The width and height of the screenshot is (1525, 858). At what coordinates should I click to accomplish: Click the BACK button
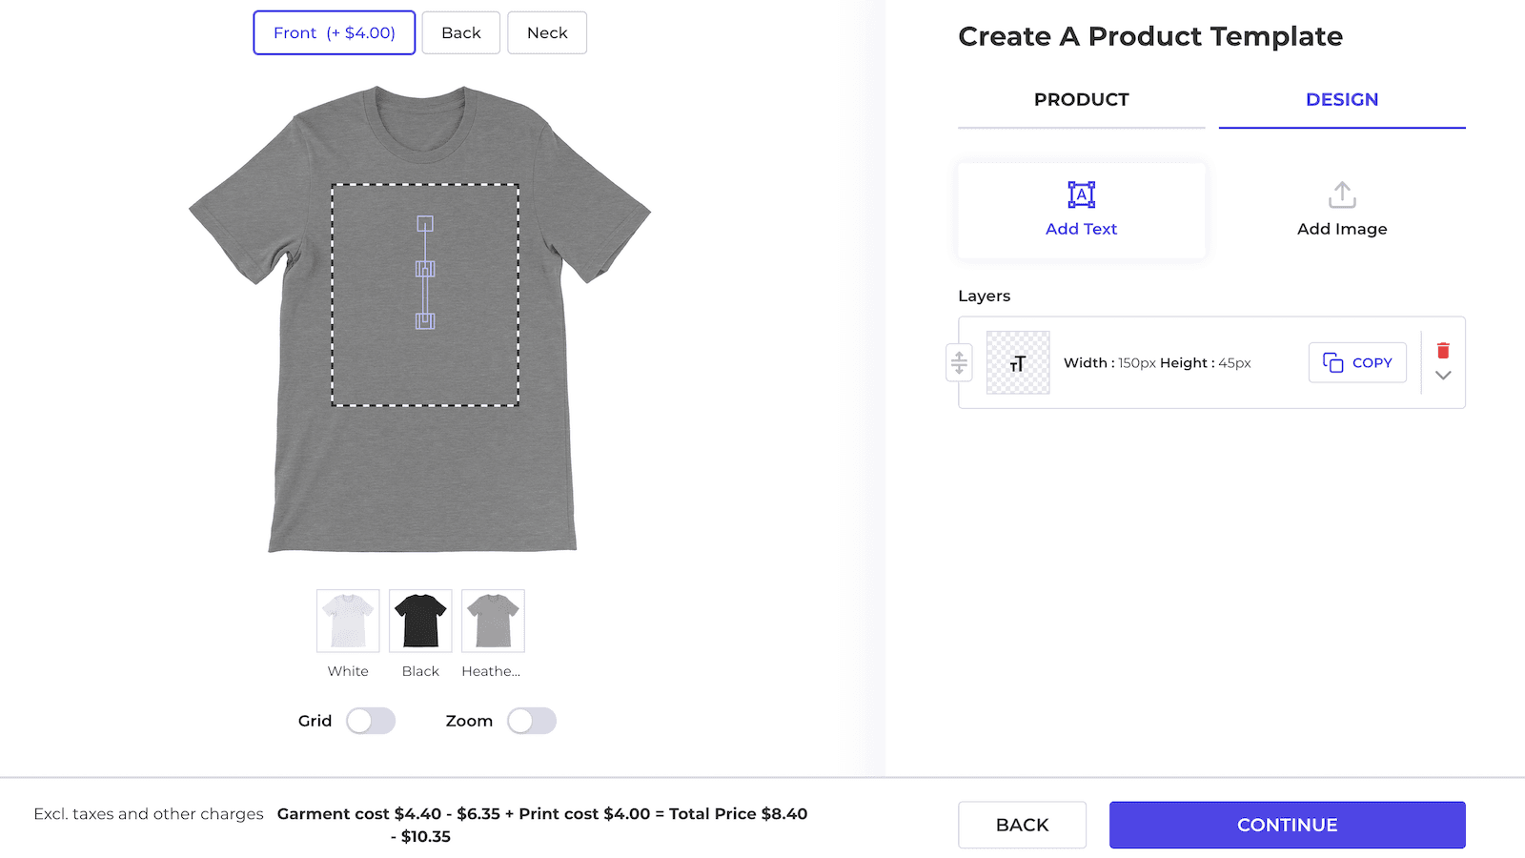(x=1022, y=824)
